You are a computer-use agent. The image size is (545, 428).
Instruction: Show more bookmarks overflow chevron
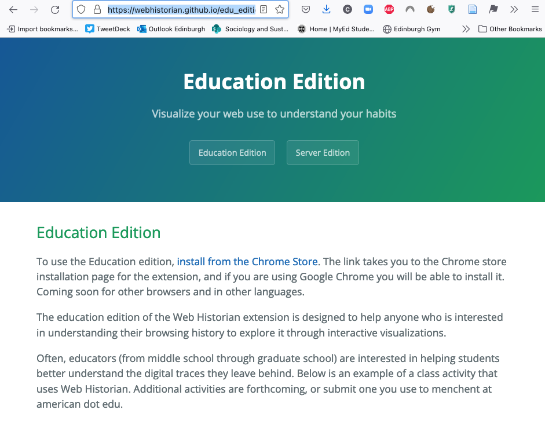(x=466, y=29)
